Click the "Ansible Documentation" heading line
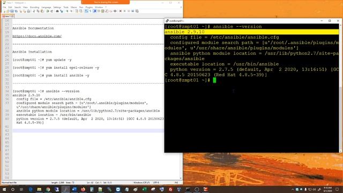Image resolution: width=343 pixels, height=193 pixels. 33,28
